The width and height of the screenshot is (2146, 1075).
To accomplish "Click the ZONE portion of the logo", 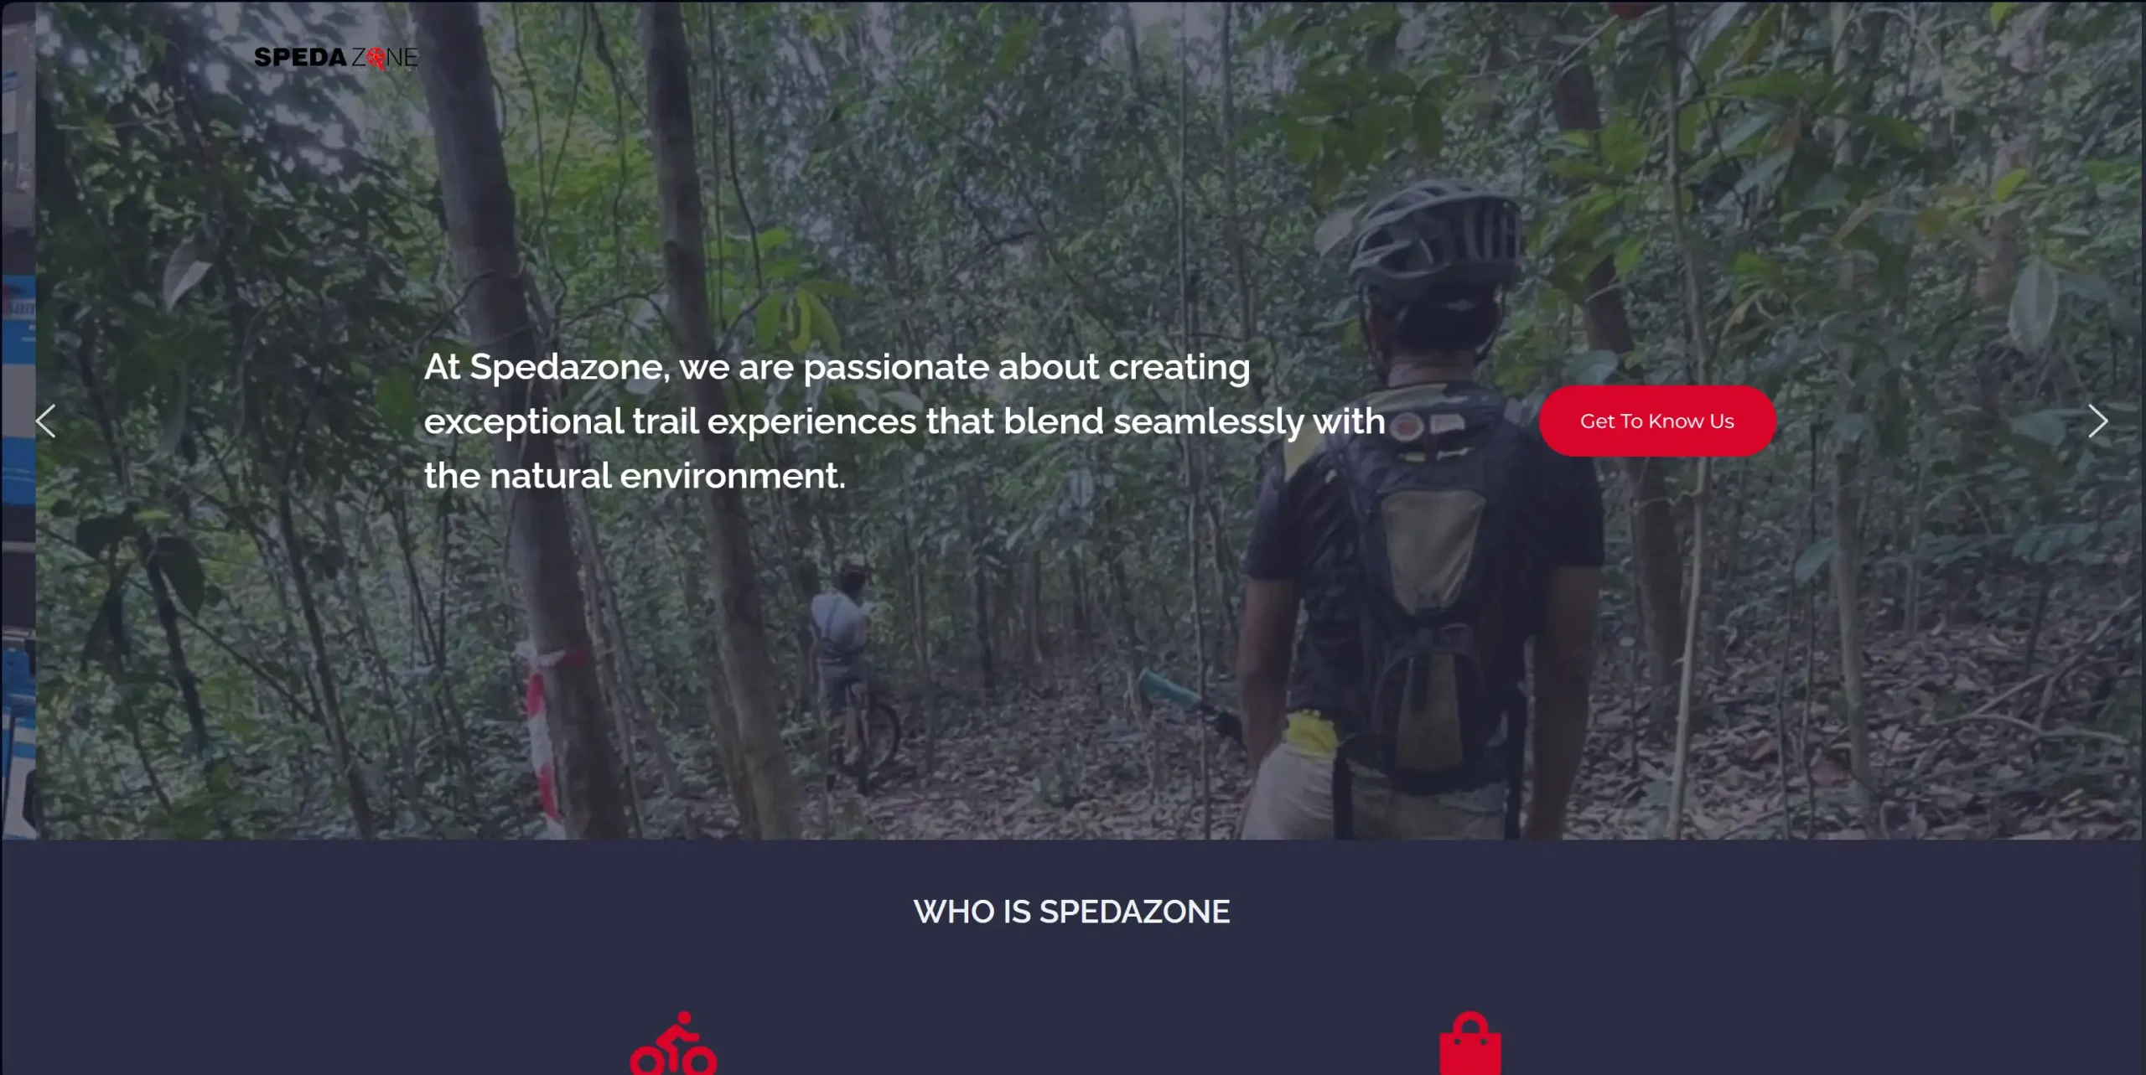I will (x=385, y=58).
